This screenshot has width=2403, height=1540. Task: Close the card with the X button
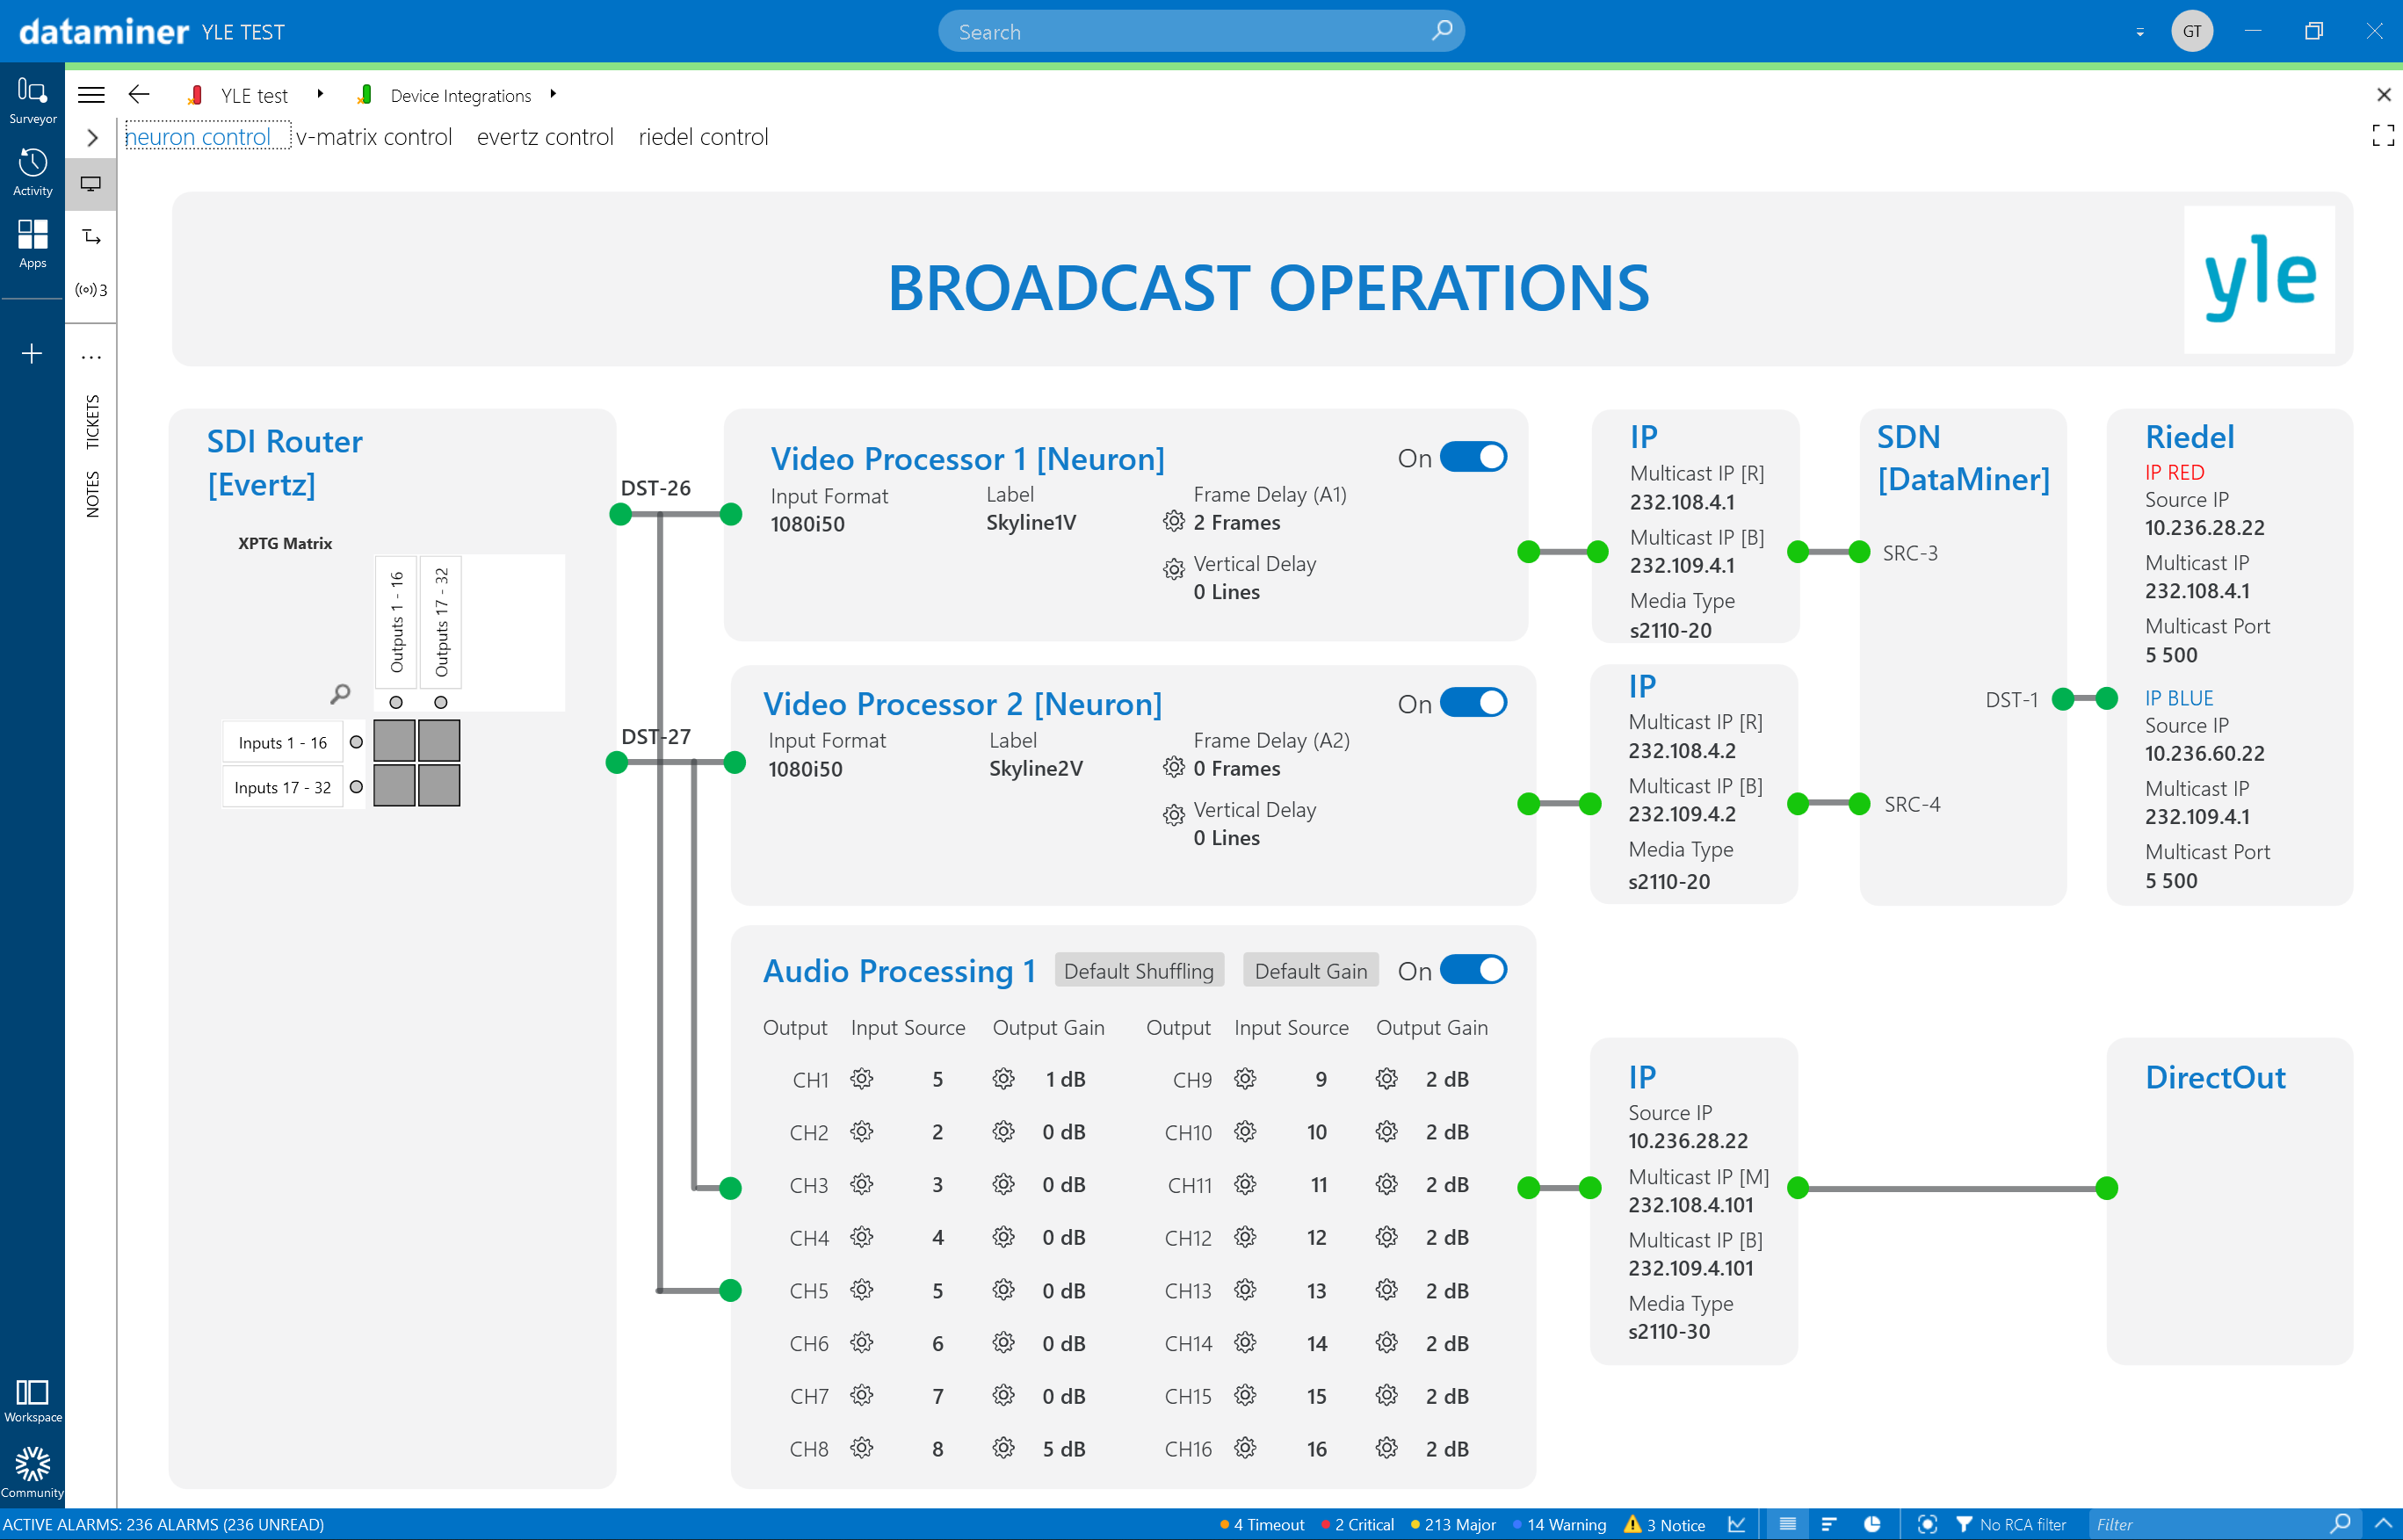(2383, 94)
